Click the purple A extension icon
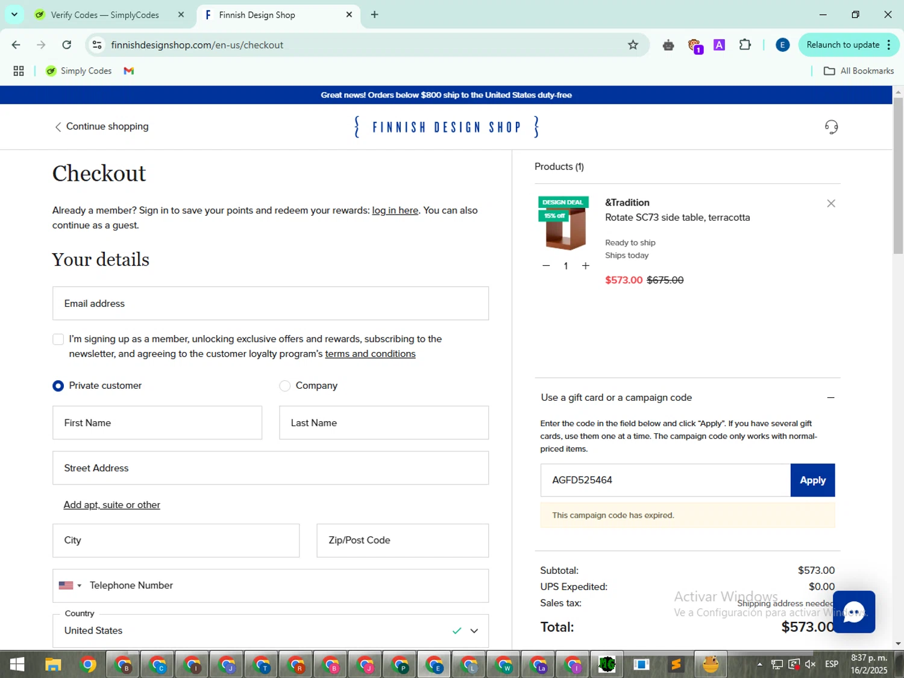 719,45
